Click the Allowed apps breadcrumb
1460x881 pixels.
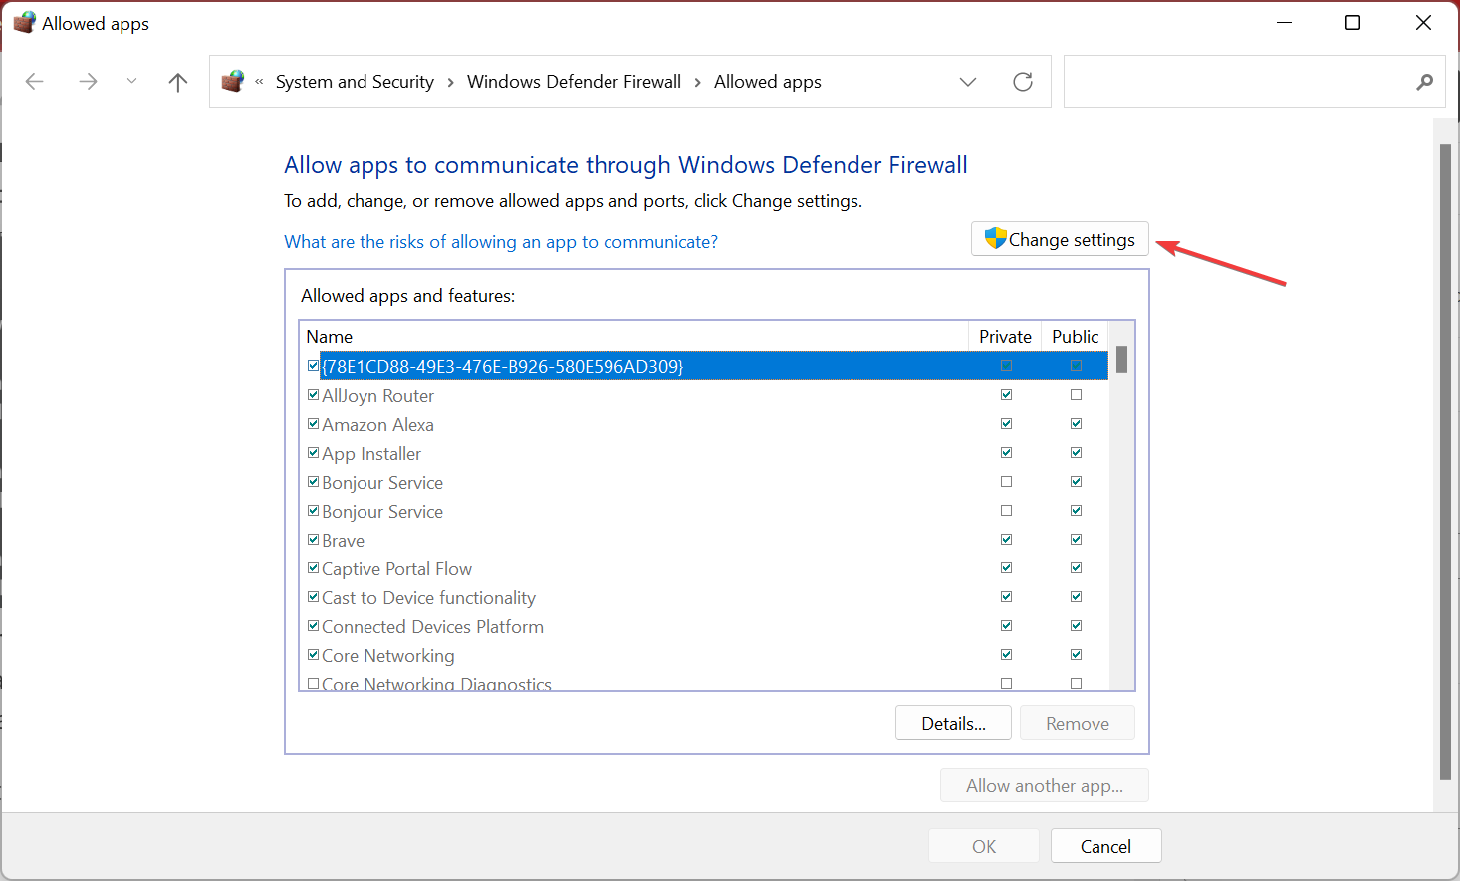768,82
